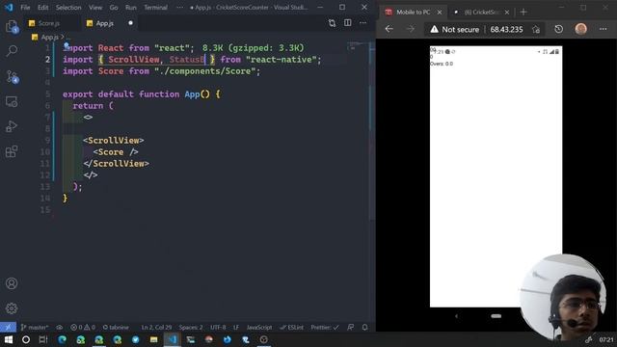Click the Prettier status item

[325, 328]
